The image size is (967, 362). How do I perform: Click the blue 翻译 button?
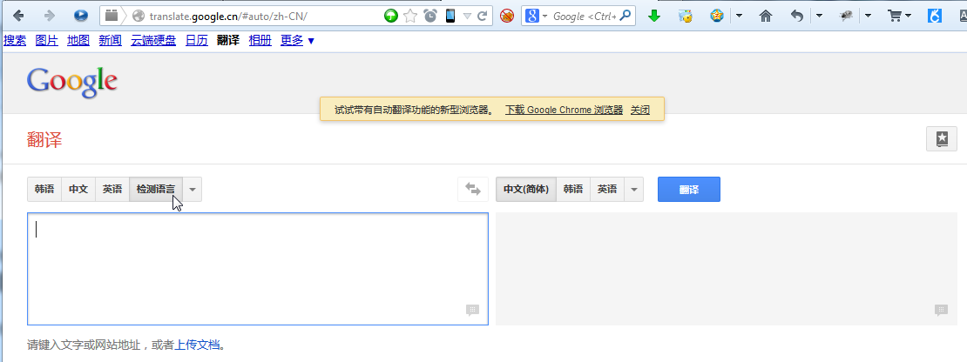coord(689,190)
